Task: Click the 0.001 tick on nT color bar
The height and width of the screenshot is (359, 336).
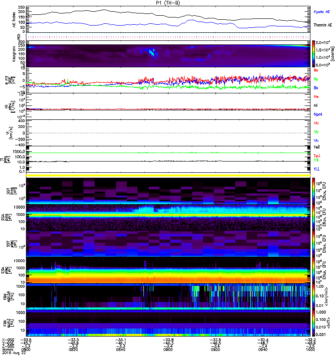Action: coord(320,334)
